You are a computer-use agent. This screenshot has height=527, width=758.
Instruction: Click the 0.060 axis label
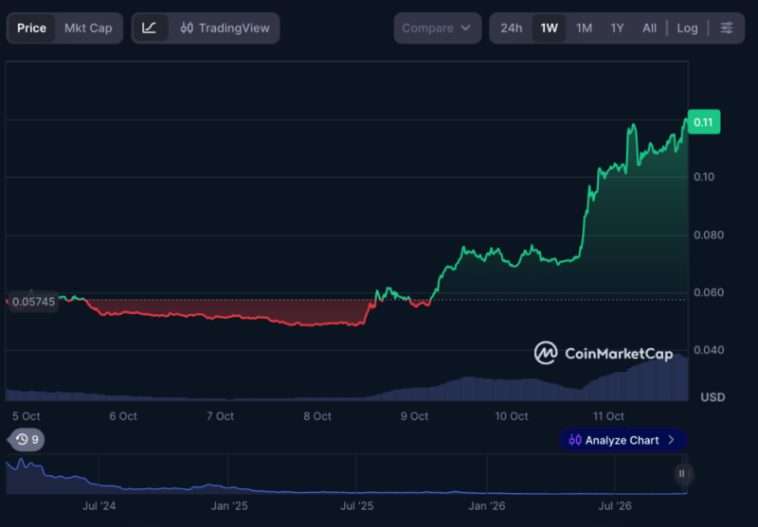click(709, 292)
